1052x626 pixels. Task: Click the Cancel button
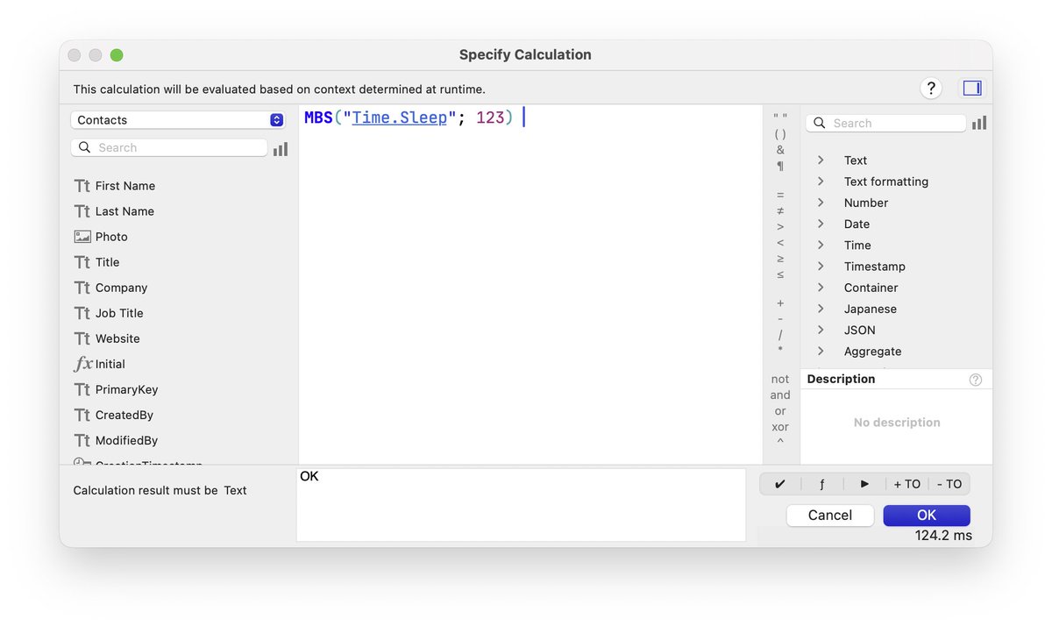coord(830,516)
